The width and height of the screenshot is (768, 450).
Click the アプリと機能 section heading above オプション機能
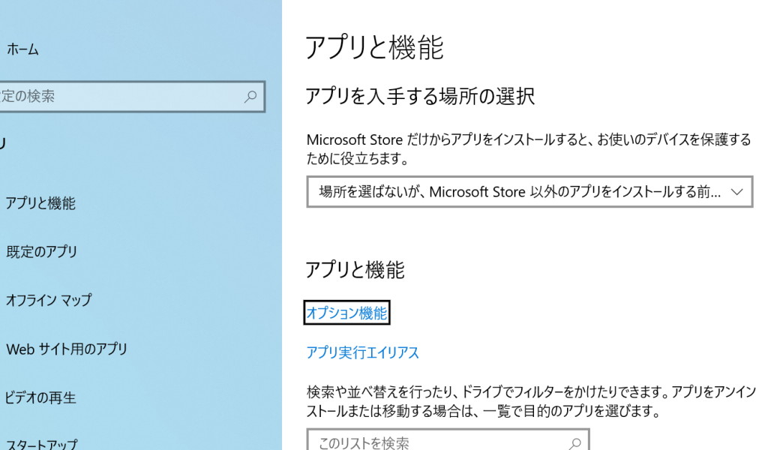(355, 270)
